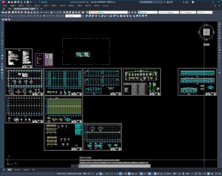Click the Open file icon in Standard toolbar
222x176 pixels.
[x=6, y=12]
